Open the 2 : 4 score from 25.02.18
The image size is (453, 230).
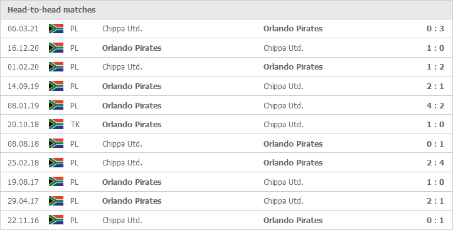tap(435, 163)
